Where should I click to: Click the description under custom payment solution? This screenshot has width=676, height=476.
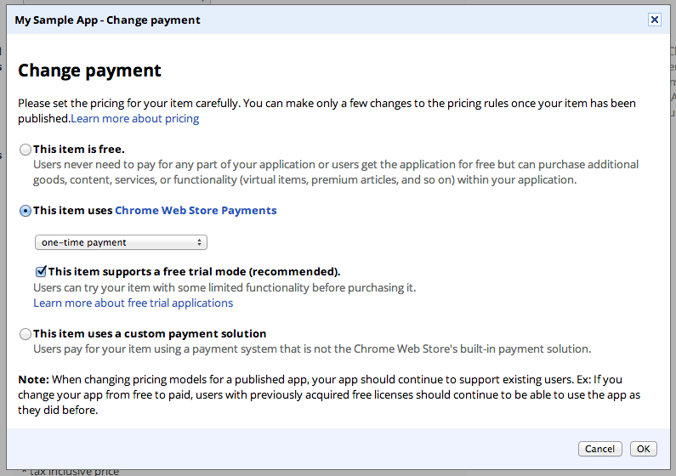[x=311, y=348]
